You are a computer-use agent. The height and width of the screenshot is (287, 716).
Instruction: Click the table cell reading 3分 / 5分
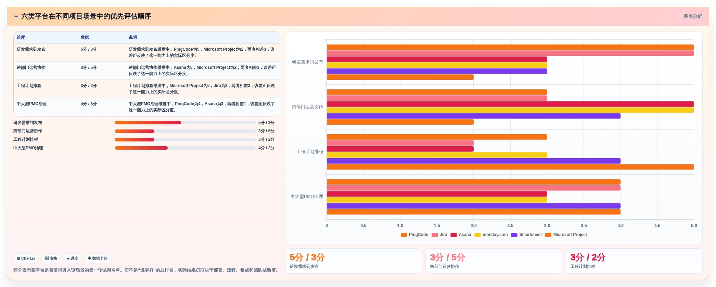point(89,68)
